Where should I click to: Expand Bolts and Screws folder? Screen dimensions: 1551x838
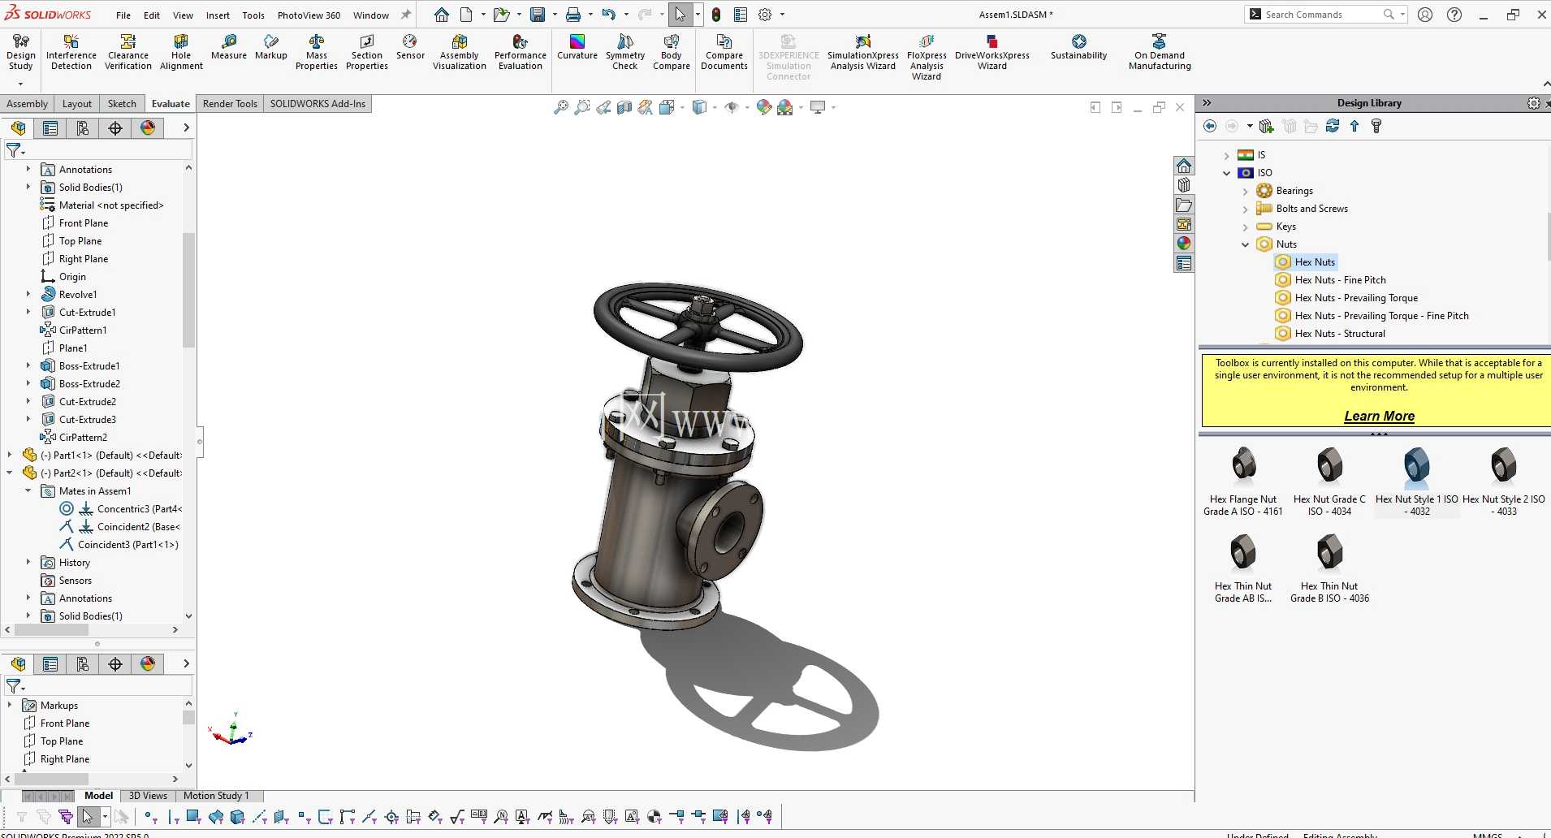(1245, 209)
